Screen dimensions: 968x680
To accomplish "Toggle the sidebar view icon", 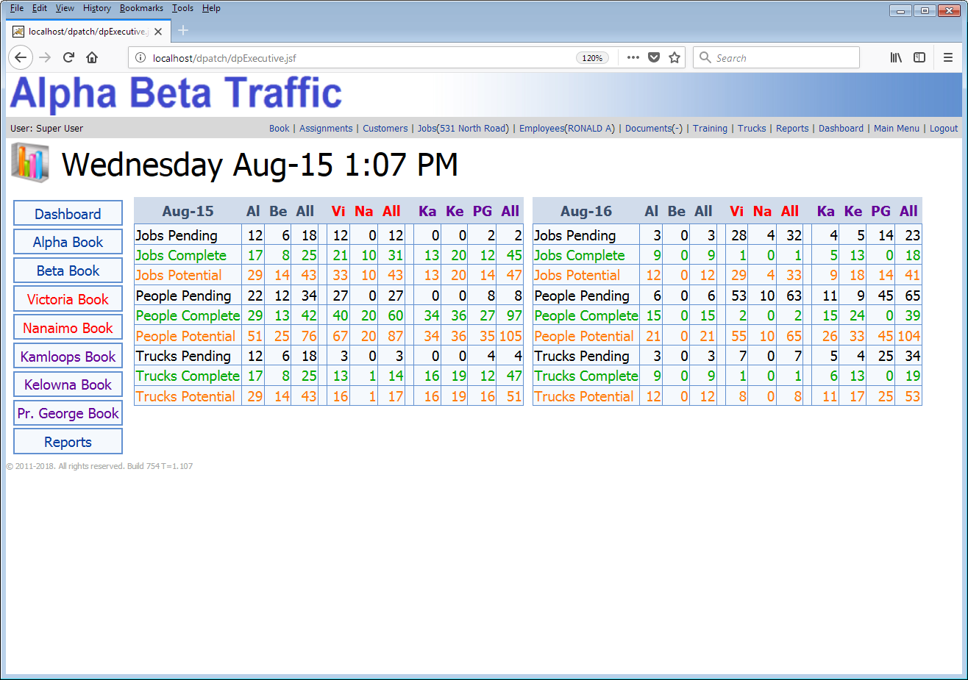I will (919, 57).
